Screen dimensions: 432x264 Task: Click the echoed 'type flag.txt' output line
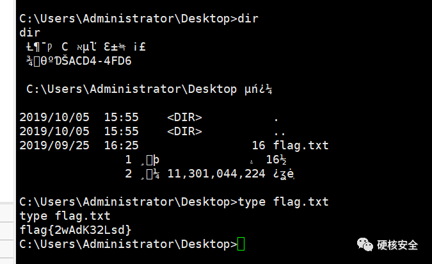click(x=65, y=216)
